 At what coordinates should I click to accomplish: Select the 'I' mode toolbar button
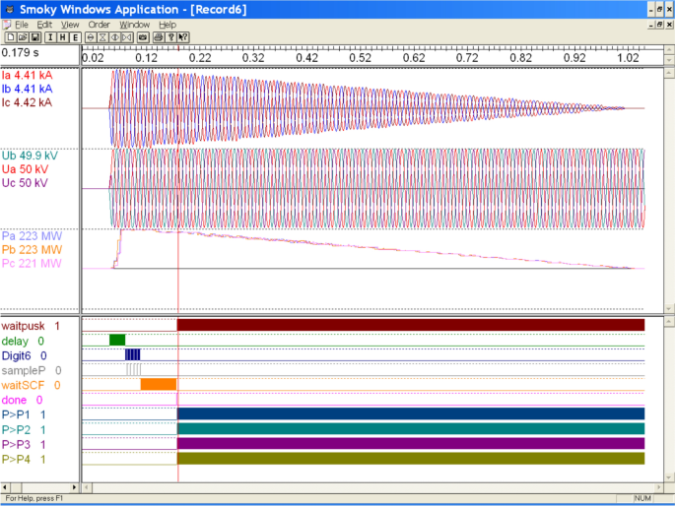[50, 37]
